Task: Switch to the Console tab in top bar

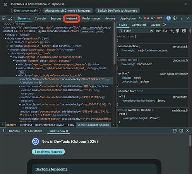Action: pyautogui.click(x=40, y=19)
